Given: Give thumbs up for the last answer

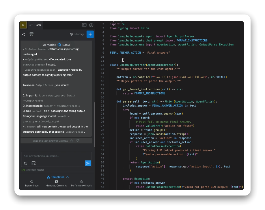Looking at the screenshot, I should click(x=72, y=141).
